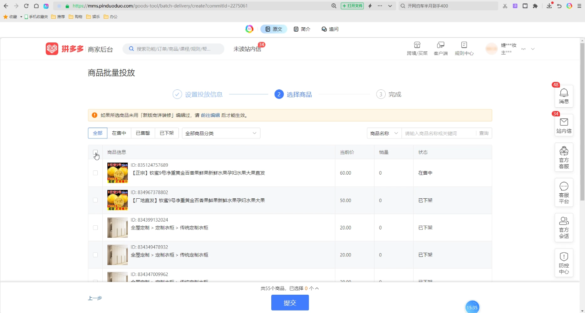This screenshot has width=585, height=313.
Task: Open the 防控中心 shield icon
Action: point(564,257)
